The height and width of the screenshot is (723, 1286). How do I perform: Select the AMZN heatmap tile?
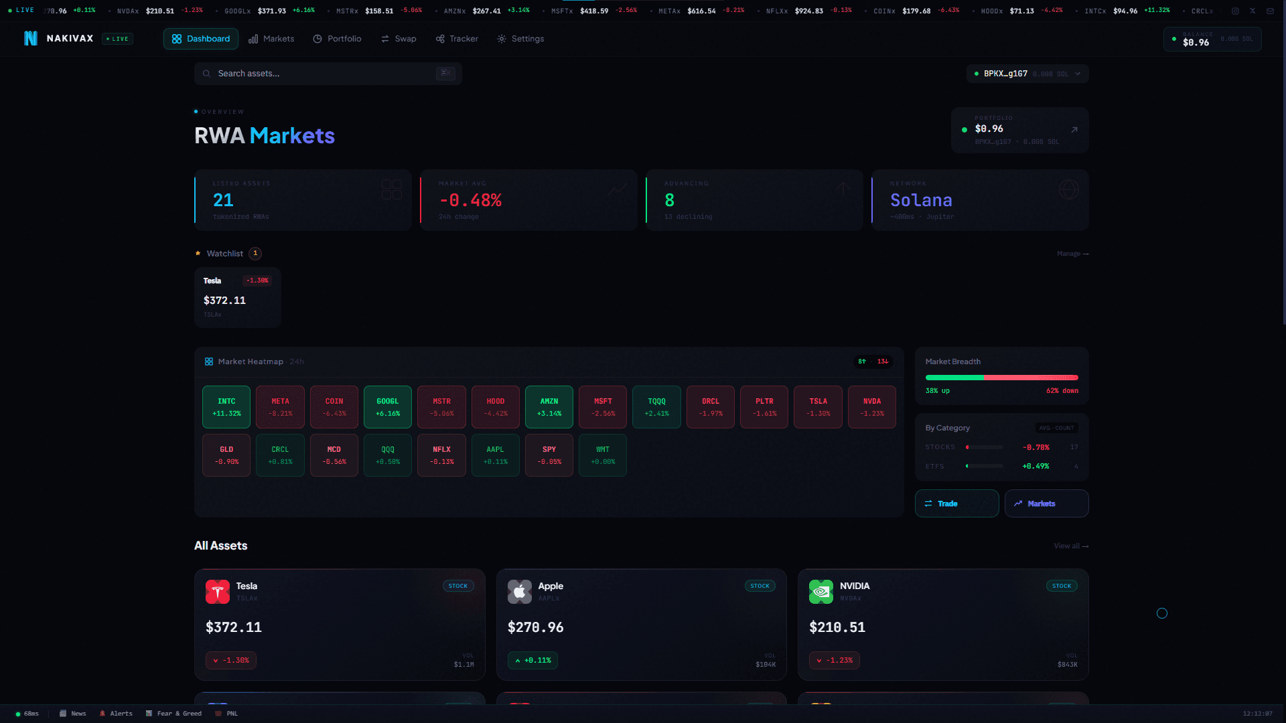[x=549, y=407]
